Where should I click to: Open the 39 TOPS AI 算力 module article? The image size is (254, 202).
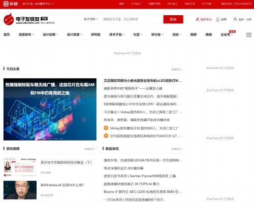pyautogui.click(x=132, y=184)
